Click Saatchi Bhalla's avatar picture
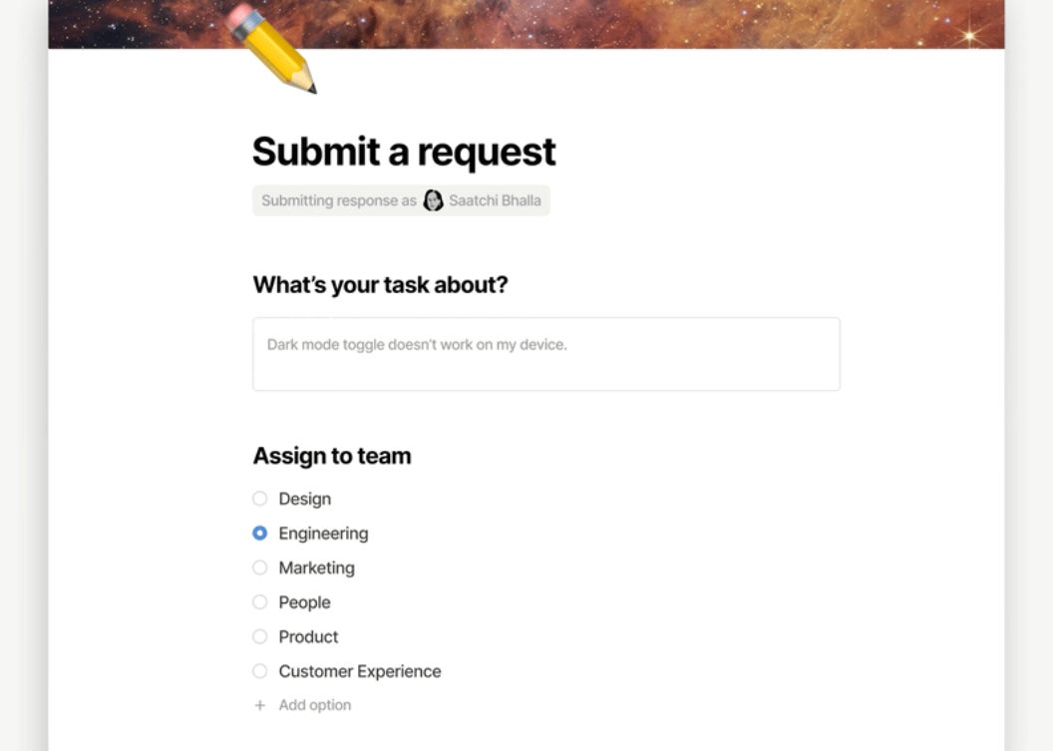This screenshot has height=751, width=1053. click(x=433, y=200)
